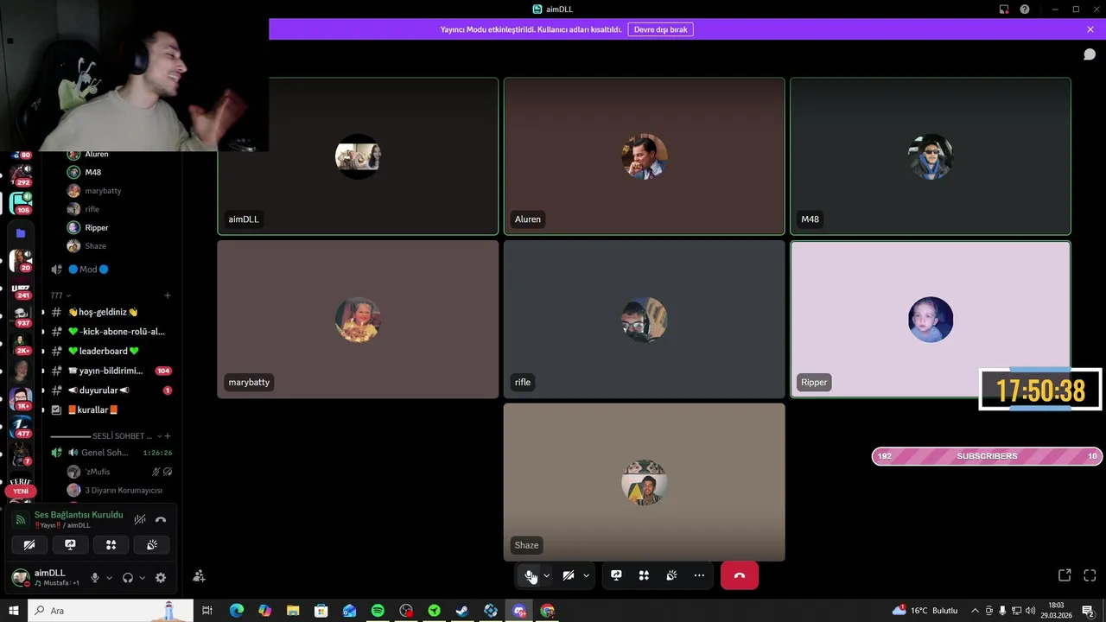
Task: Open soundboard from call control bar
Action: (671, 575)
